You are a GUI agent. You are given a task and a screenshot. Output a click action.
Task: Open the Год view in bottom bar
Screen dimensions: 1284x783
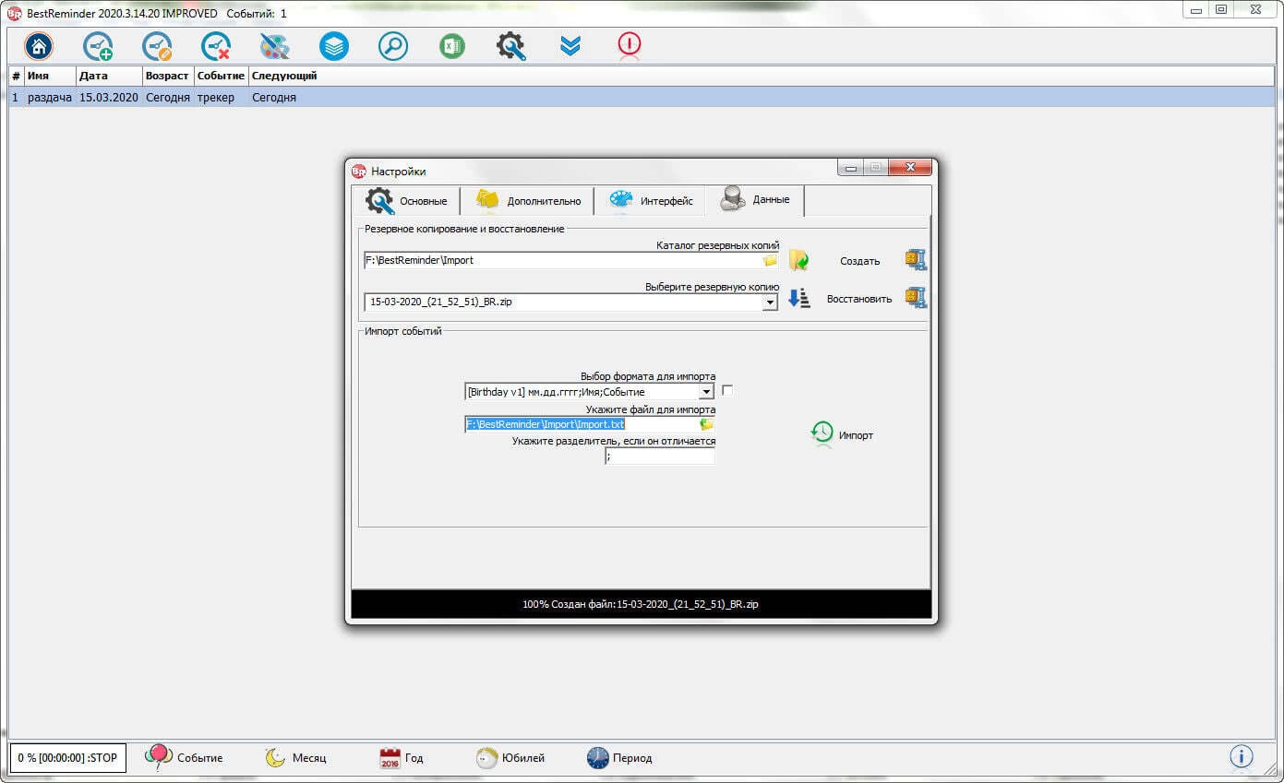(402, 757)
